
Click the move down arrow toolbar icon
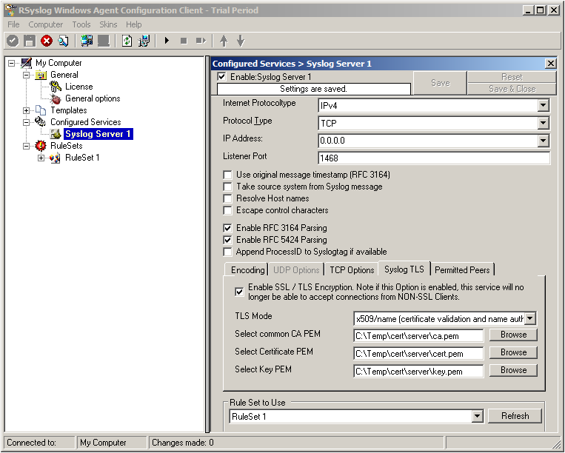pyautogui.click(x=241, y=41)
